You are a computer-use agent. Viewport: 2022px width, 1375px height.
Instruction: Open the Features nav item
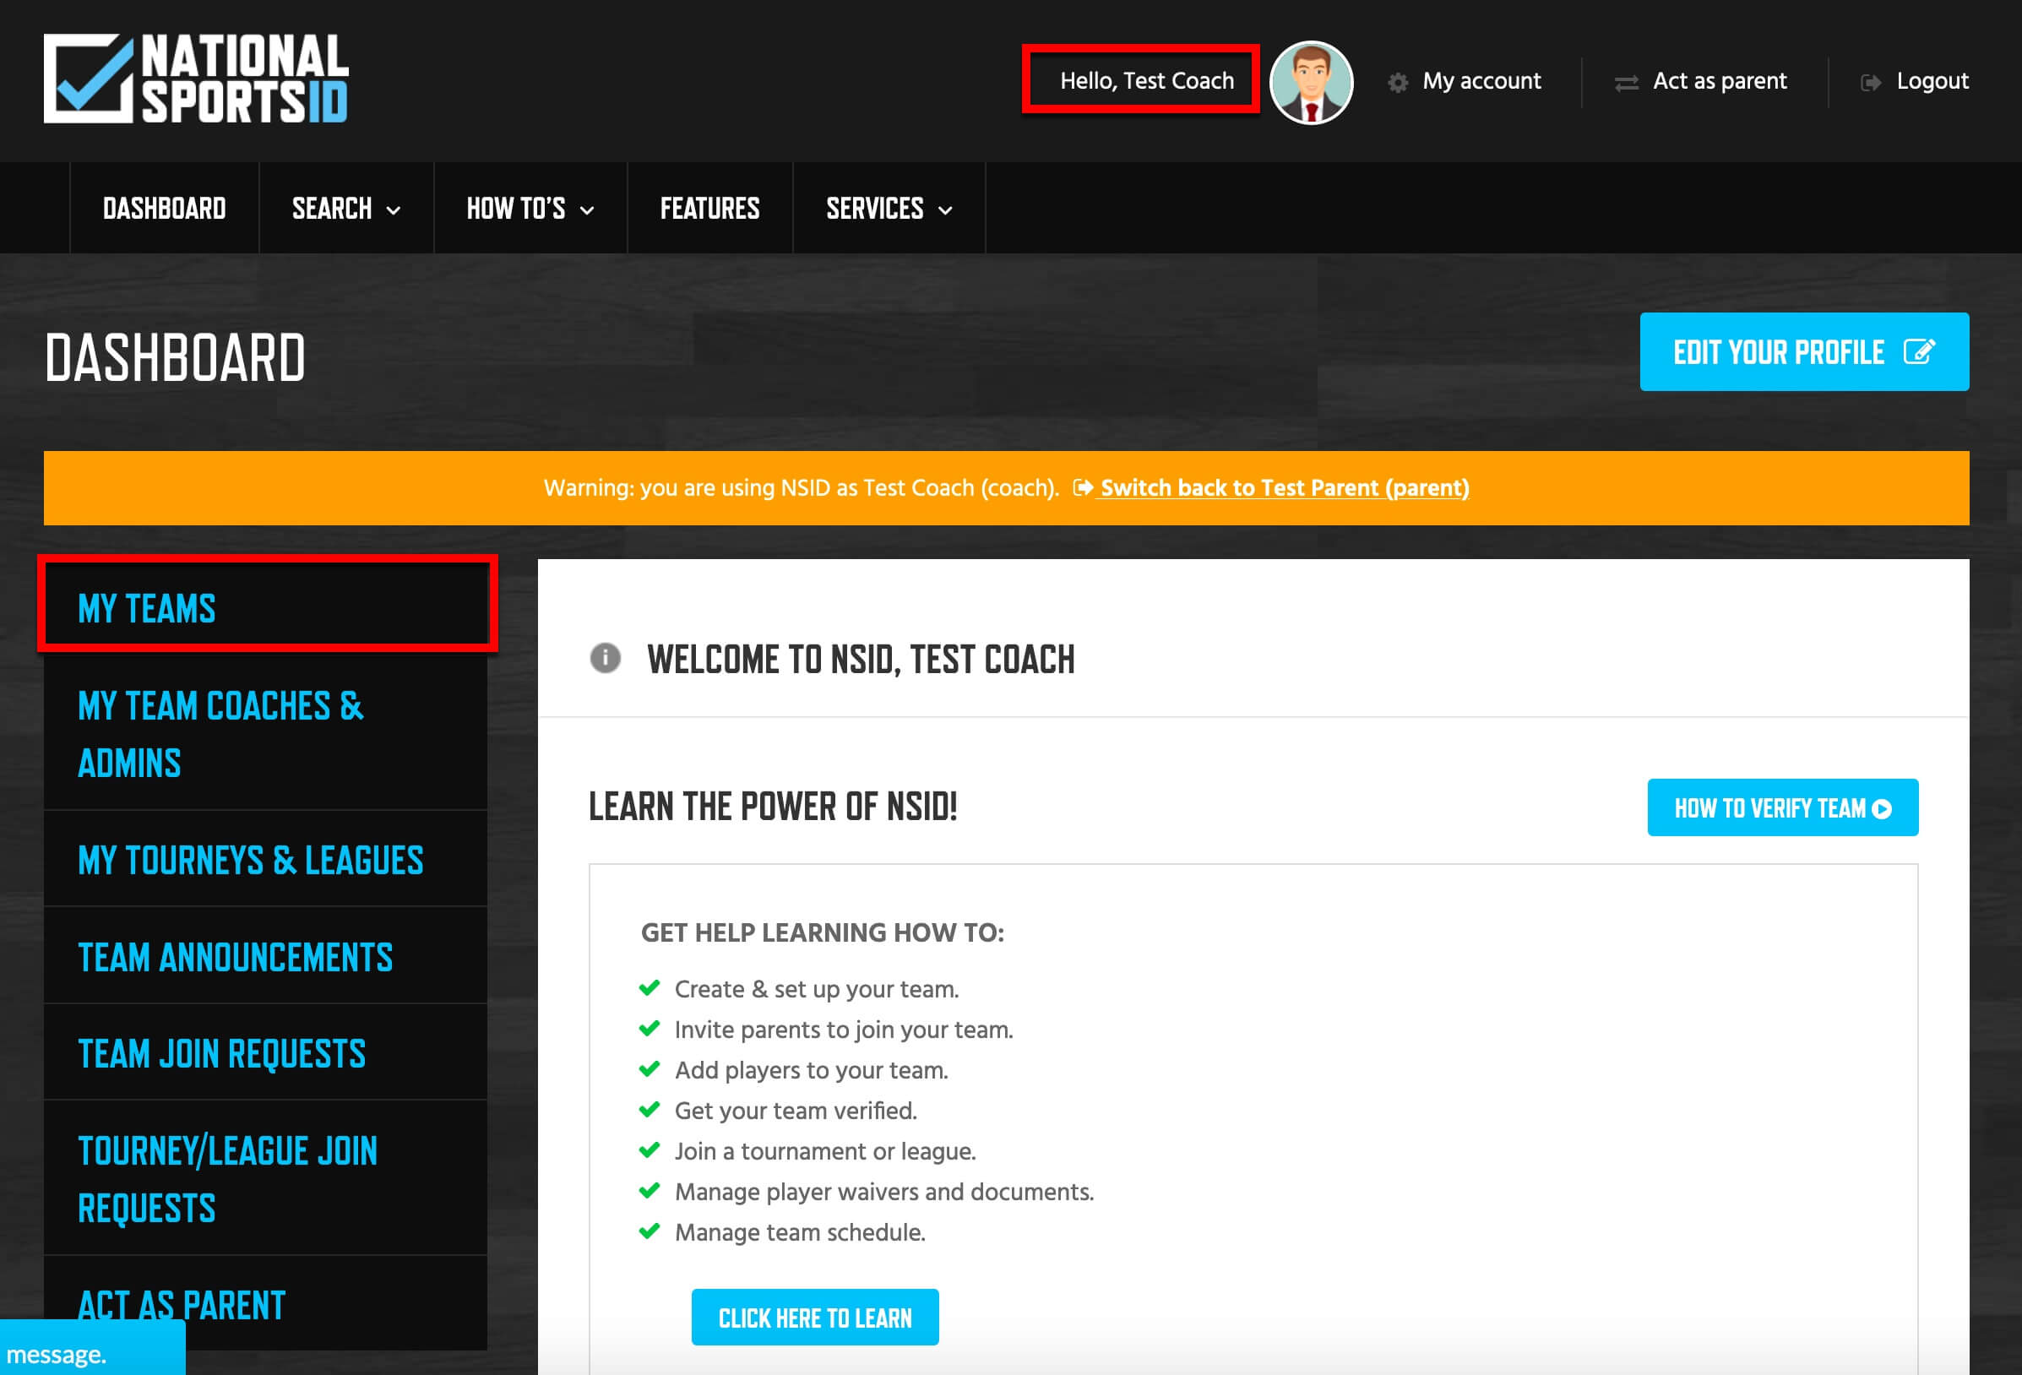coord(710,208)
